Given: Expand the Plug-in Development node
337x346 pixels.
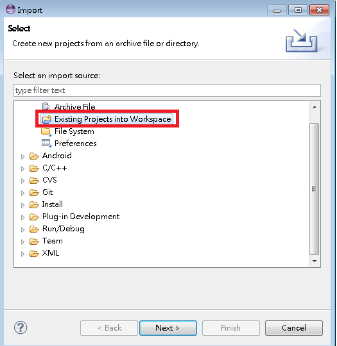Looking at the screenshot, I should (22, 217).
